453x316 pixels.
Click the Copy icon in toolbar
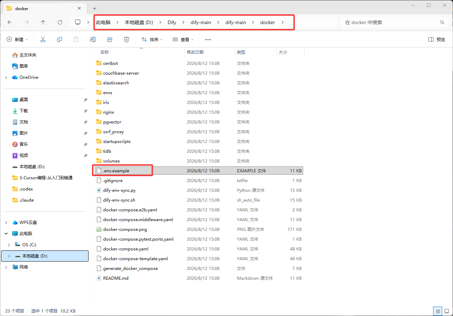60,40
